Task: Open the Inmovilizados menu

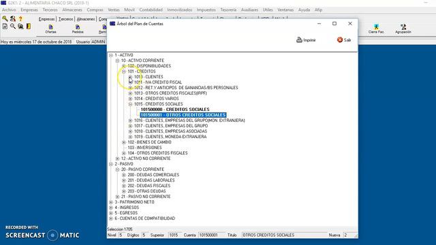Action: [179, 10]
